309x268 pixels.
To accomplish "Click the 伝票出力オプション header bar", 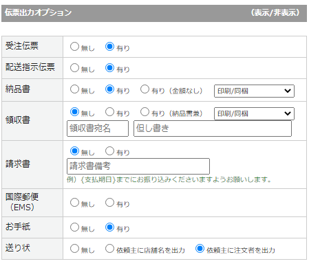I will click(154, 13).
